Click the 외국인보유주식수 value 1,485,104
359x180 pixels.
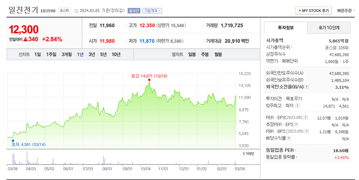(340, 80)
